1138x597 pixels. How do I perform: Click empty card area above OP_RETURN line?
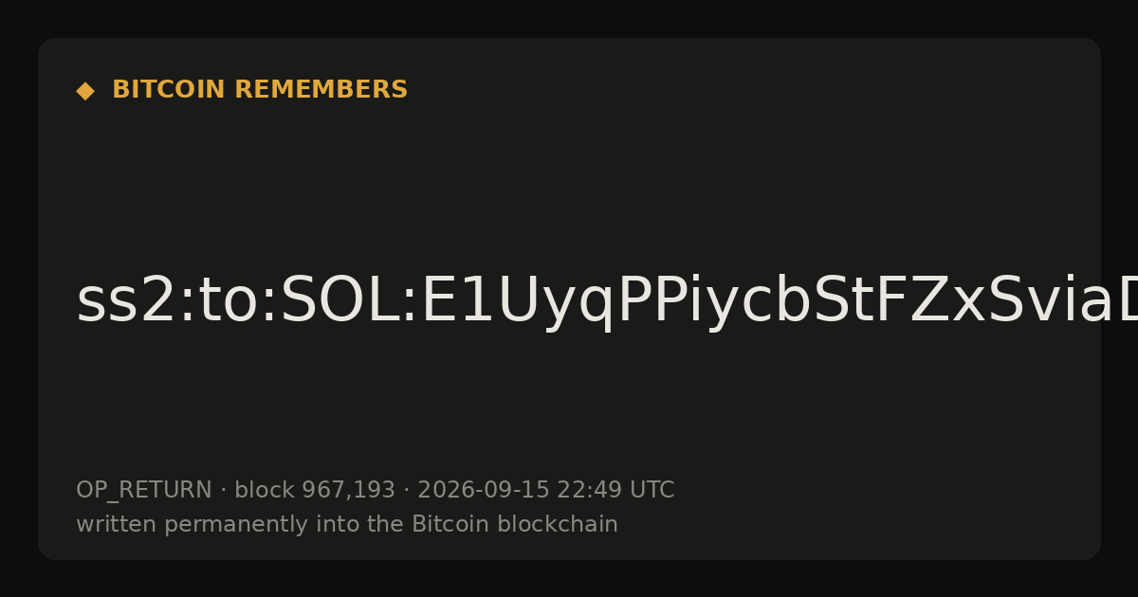coord(569,407)
